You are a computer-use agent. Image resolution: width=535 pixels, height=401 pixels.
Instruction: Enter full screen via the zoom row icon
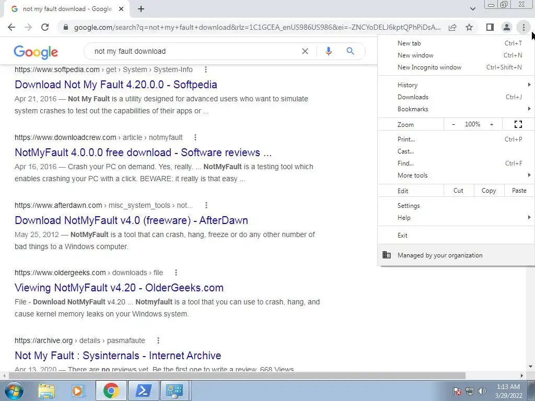518,124
